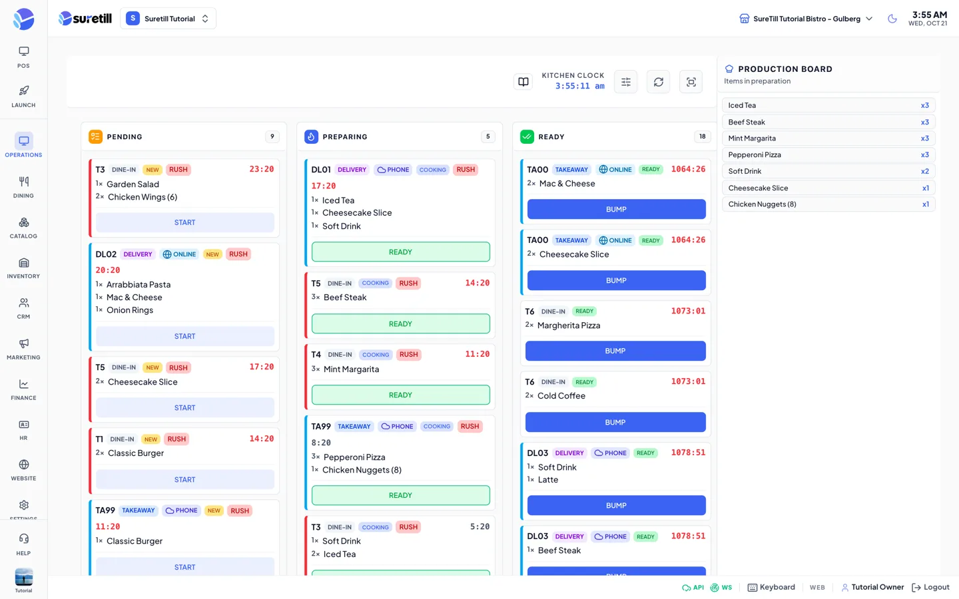Log out using the Logout link
This screenshot has width=959, height=599.
[930, 587]
